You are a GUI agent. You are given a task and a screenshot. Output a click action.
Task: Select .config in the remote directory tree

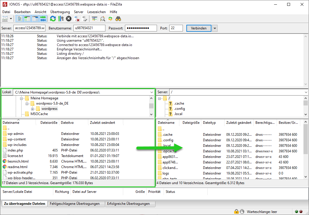179,109
